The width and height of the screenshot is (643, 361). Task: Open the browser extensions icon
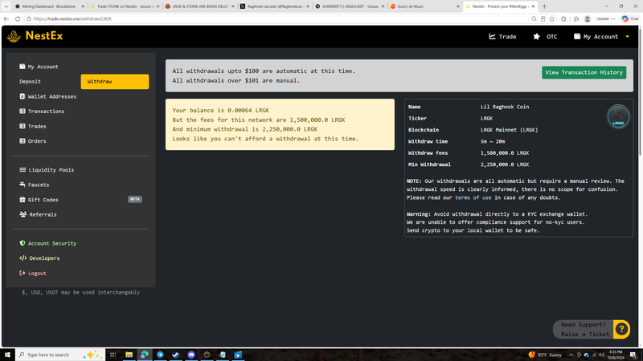[564, 18]
